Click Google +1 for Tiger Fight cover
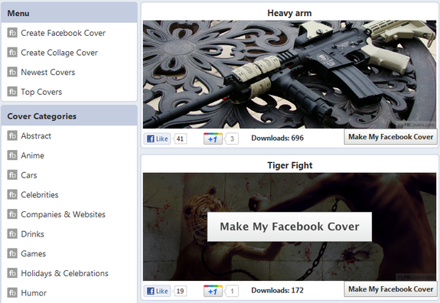440x303 pixels. click(x=213, y=291)
